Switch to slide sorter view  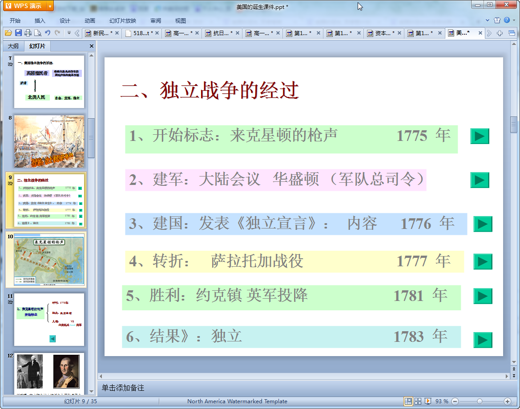(x=418, y=401)
